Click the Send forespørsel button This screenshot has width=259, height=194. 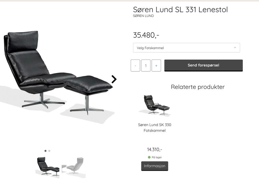click(203, 65)
